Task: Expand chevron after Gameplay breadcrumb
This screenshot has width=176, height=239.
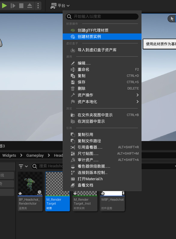Action: click(49, 155)
